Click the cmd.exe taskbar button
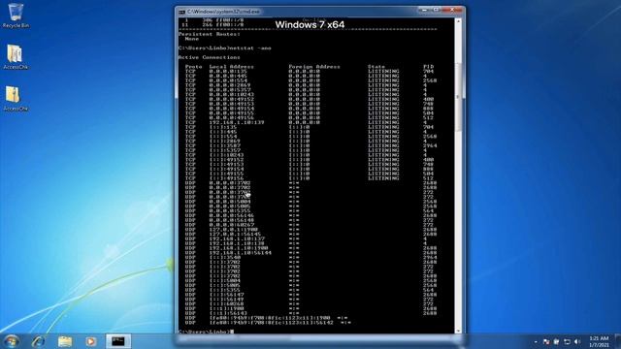 coord(118,341)
